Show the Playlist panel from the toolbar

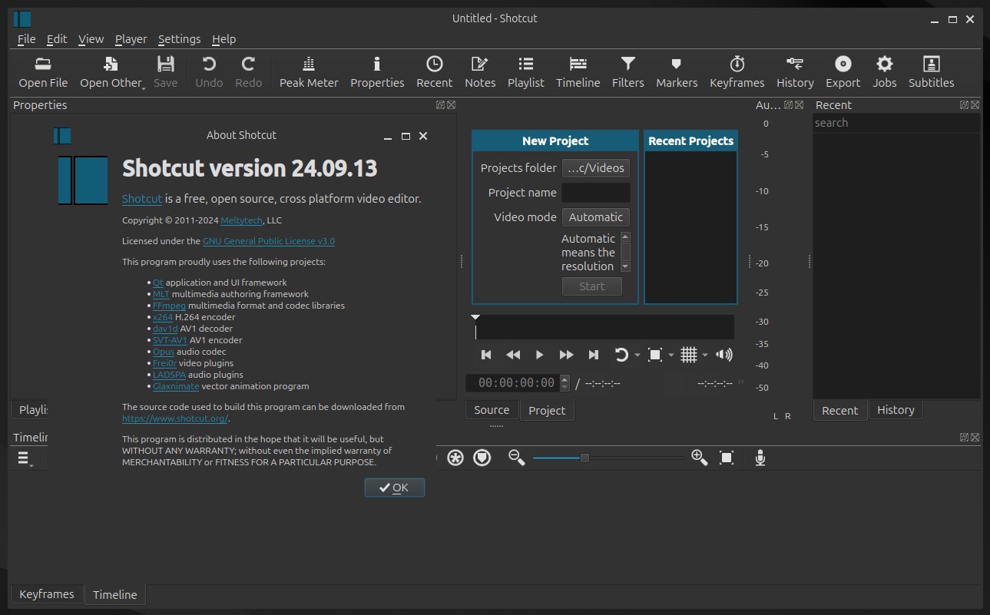coord(525,72)
